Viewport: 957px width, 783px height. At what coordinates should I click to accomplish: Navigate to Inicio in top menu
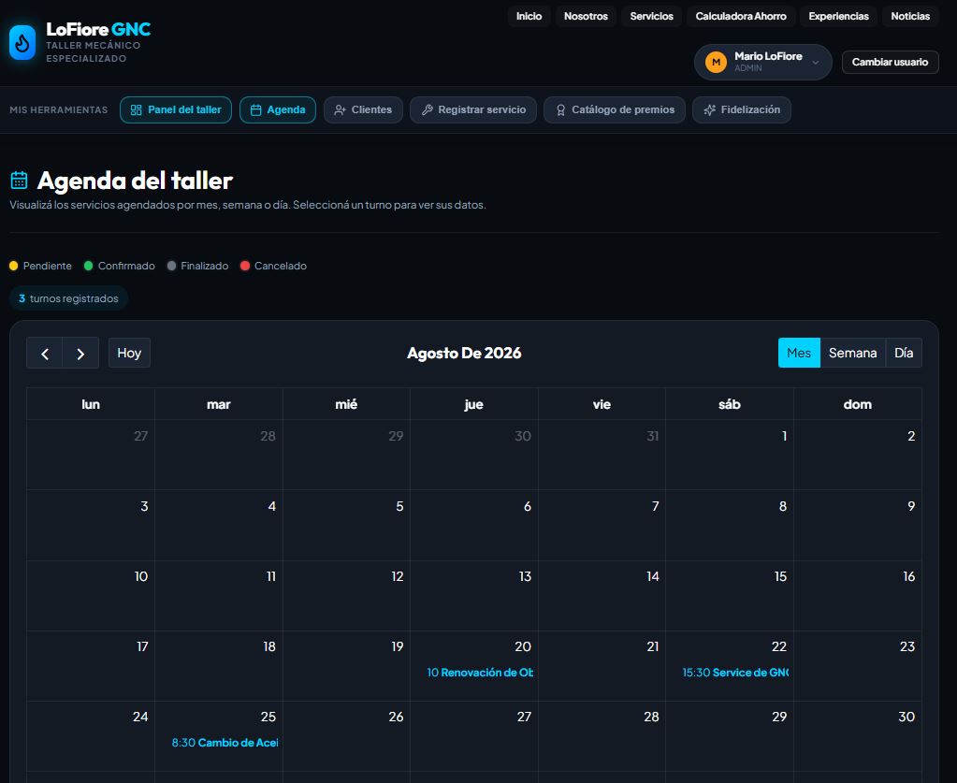(529, 17)
